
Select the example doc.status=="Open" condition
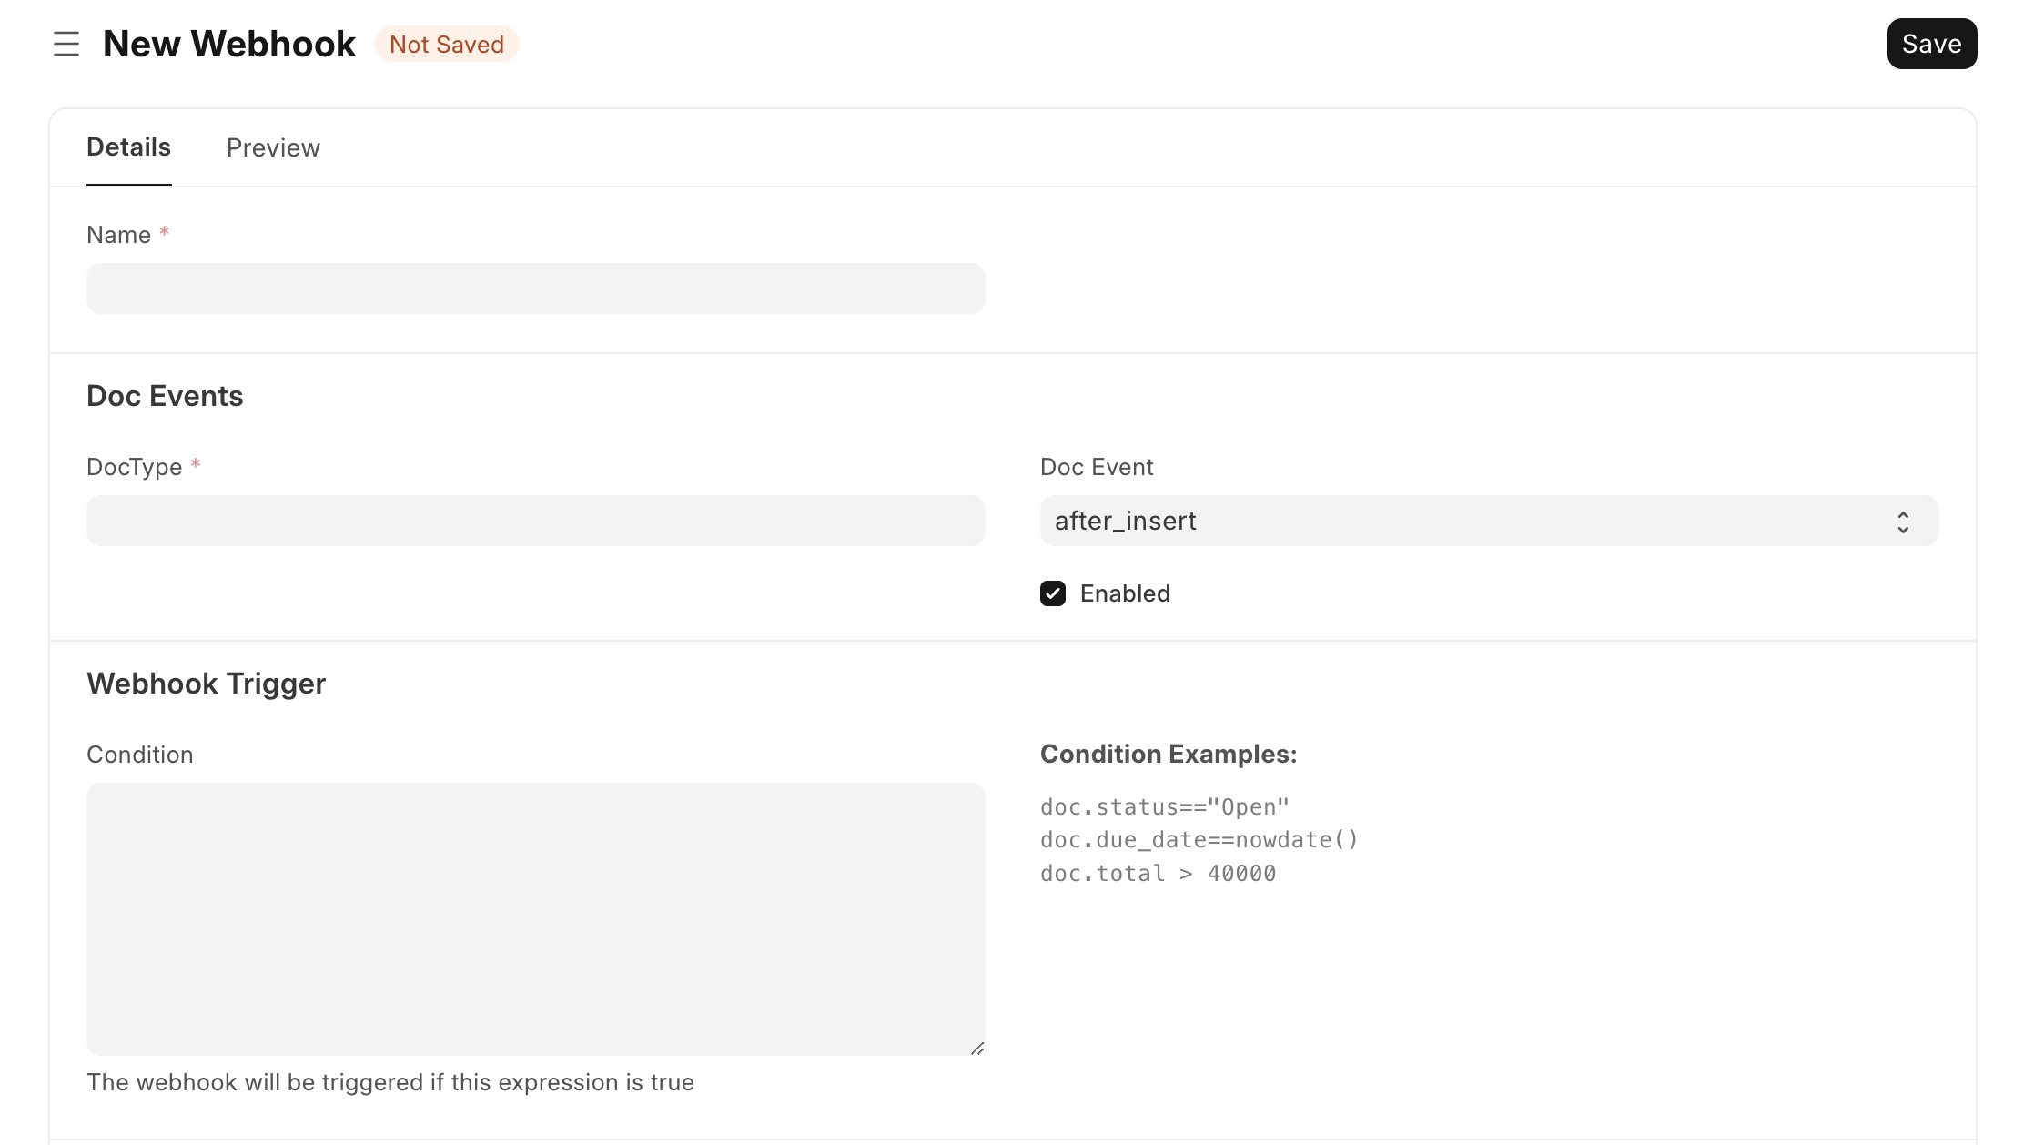tap(1165, 806)
